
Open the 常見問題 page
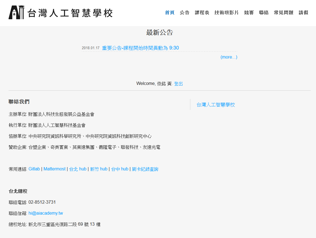[x=284, y=13]
